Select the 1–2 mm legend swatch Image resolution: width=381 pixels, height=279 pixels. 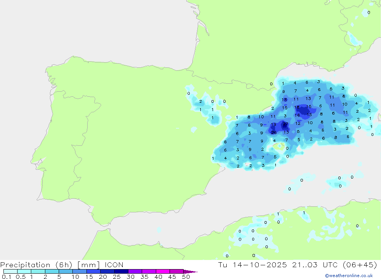pyautogui.click(x=38, y=271)
